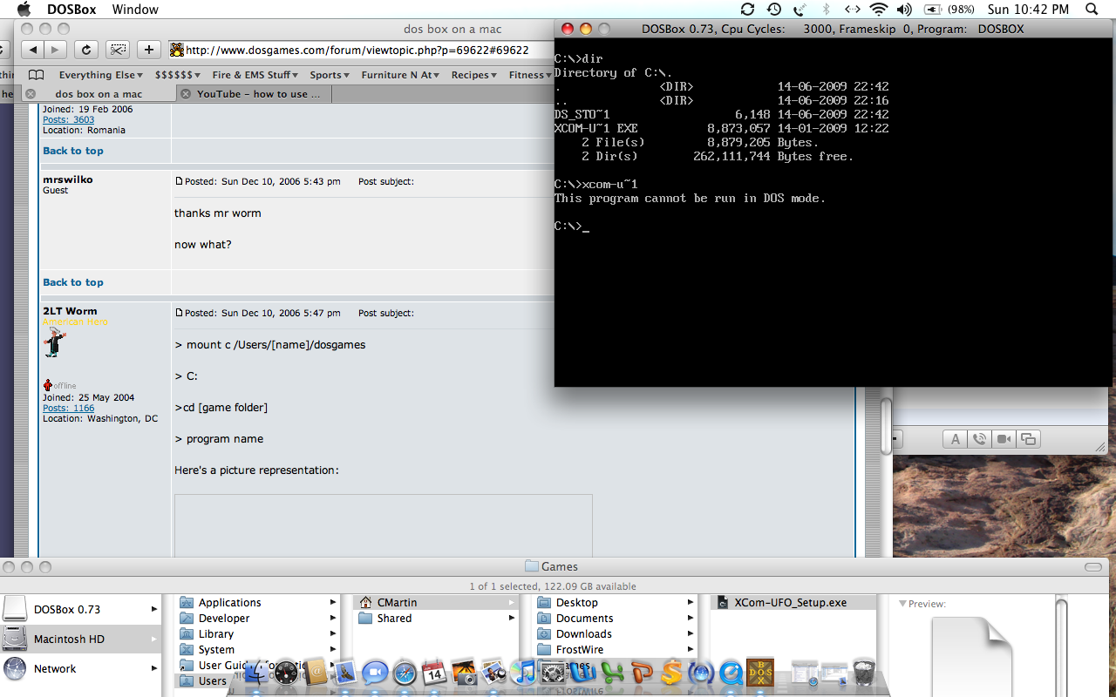Open battery status in menu bar
The height and width of the screenshot is (697, 1116).
click(x=949, y=10)
